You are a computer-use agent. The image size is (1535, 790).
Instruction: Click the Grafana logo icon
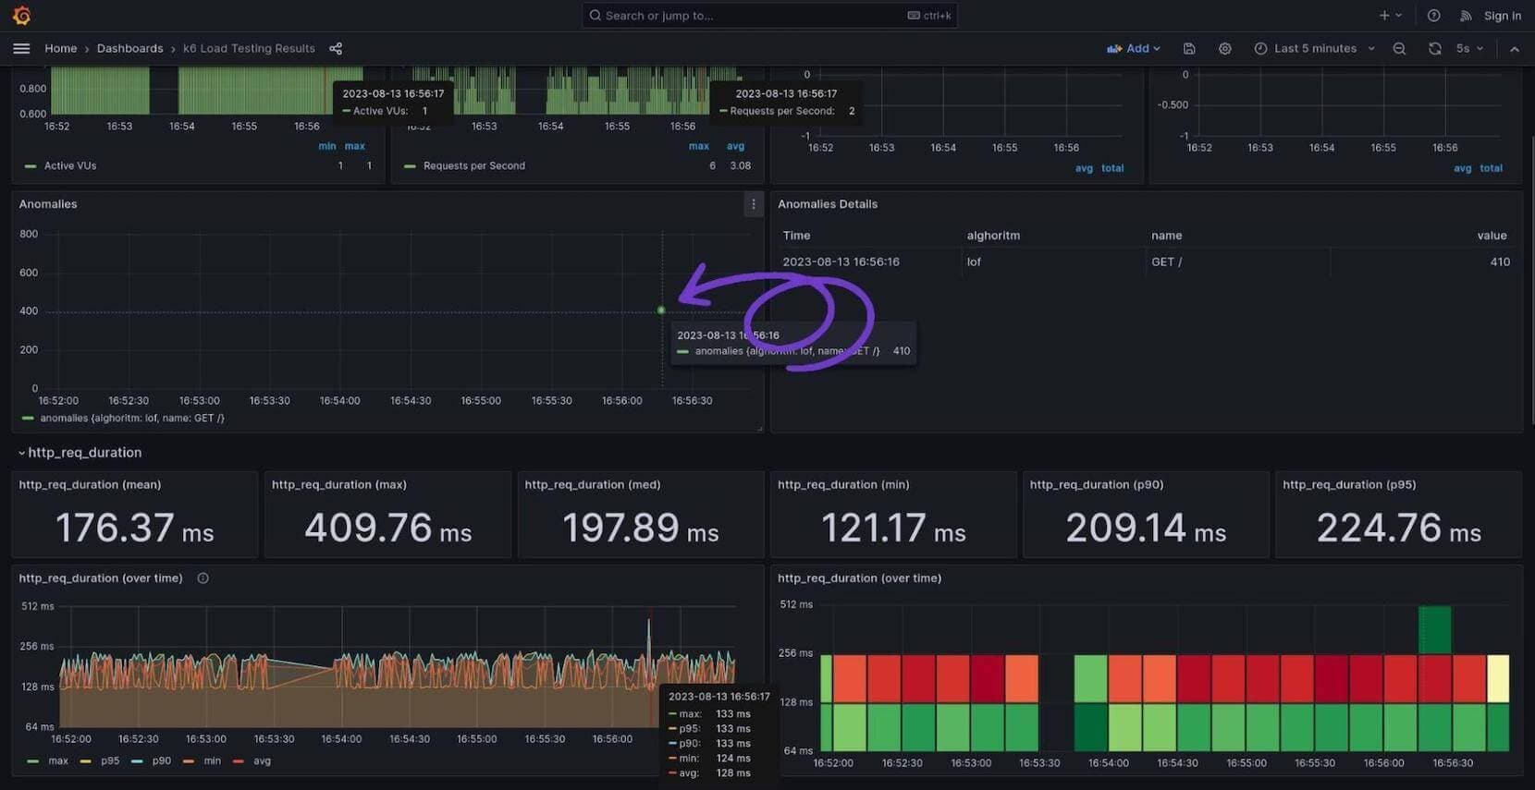pos(21,16)
